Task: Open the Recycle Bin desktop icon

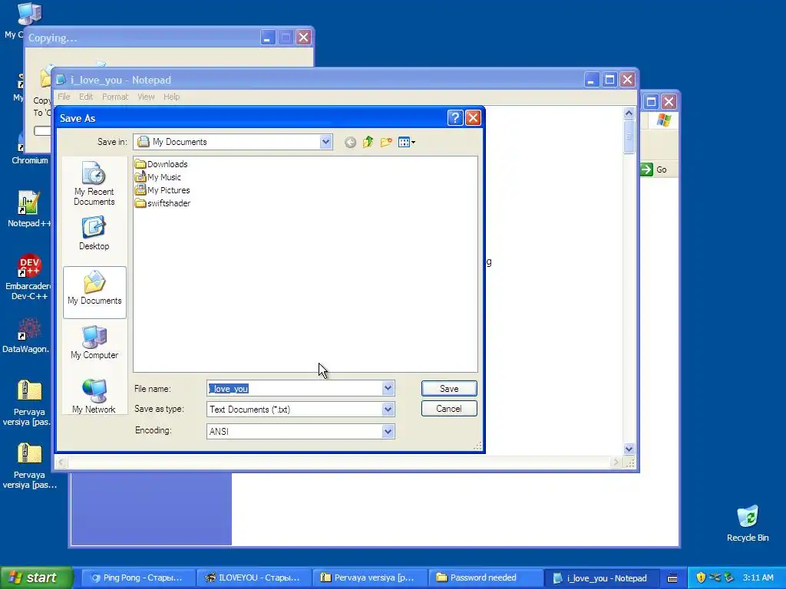Action: coord(748,524)
